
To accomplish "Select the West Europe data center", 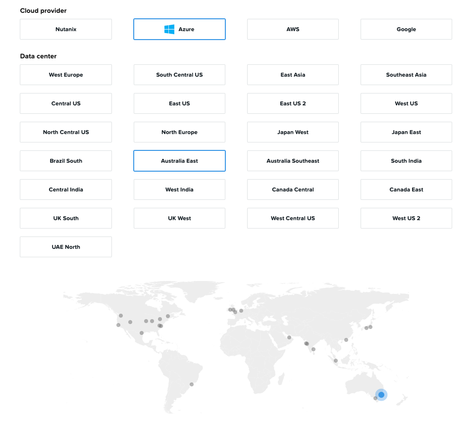I will point(66,75).
